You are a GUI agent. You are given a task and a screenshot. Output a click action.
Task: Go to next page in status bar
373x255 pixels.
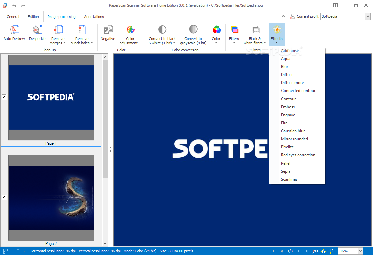[298, 251]
